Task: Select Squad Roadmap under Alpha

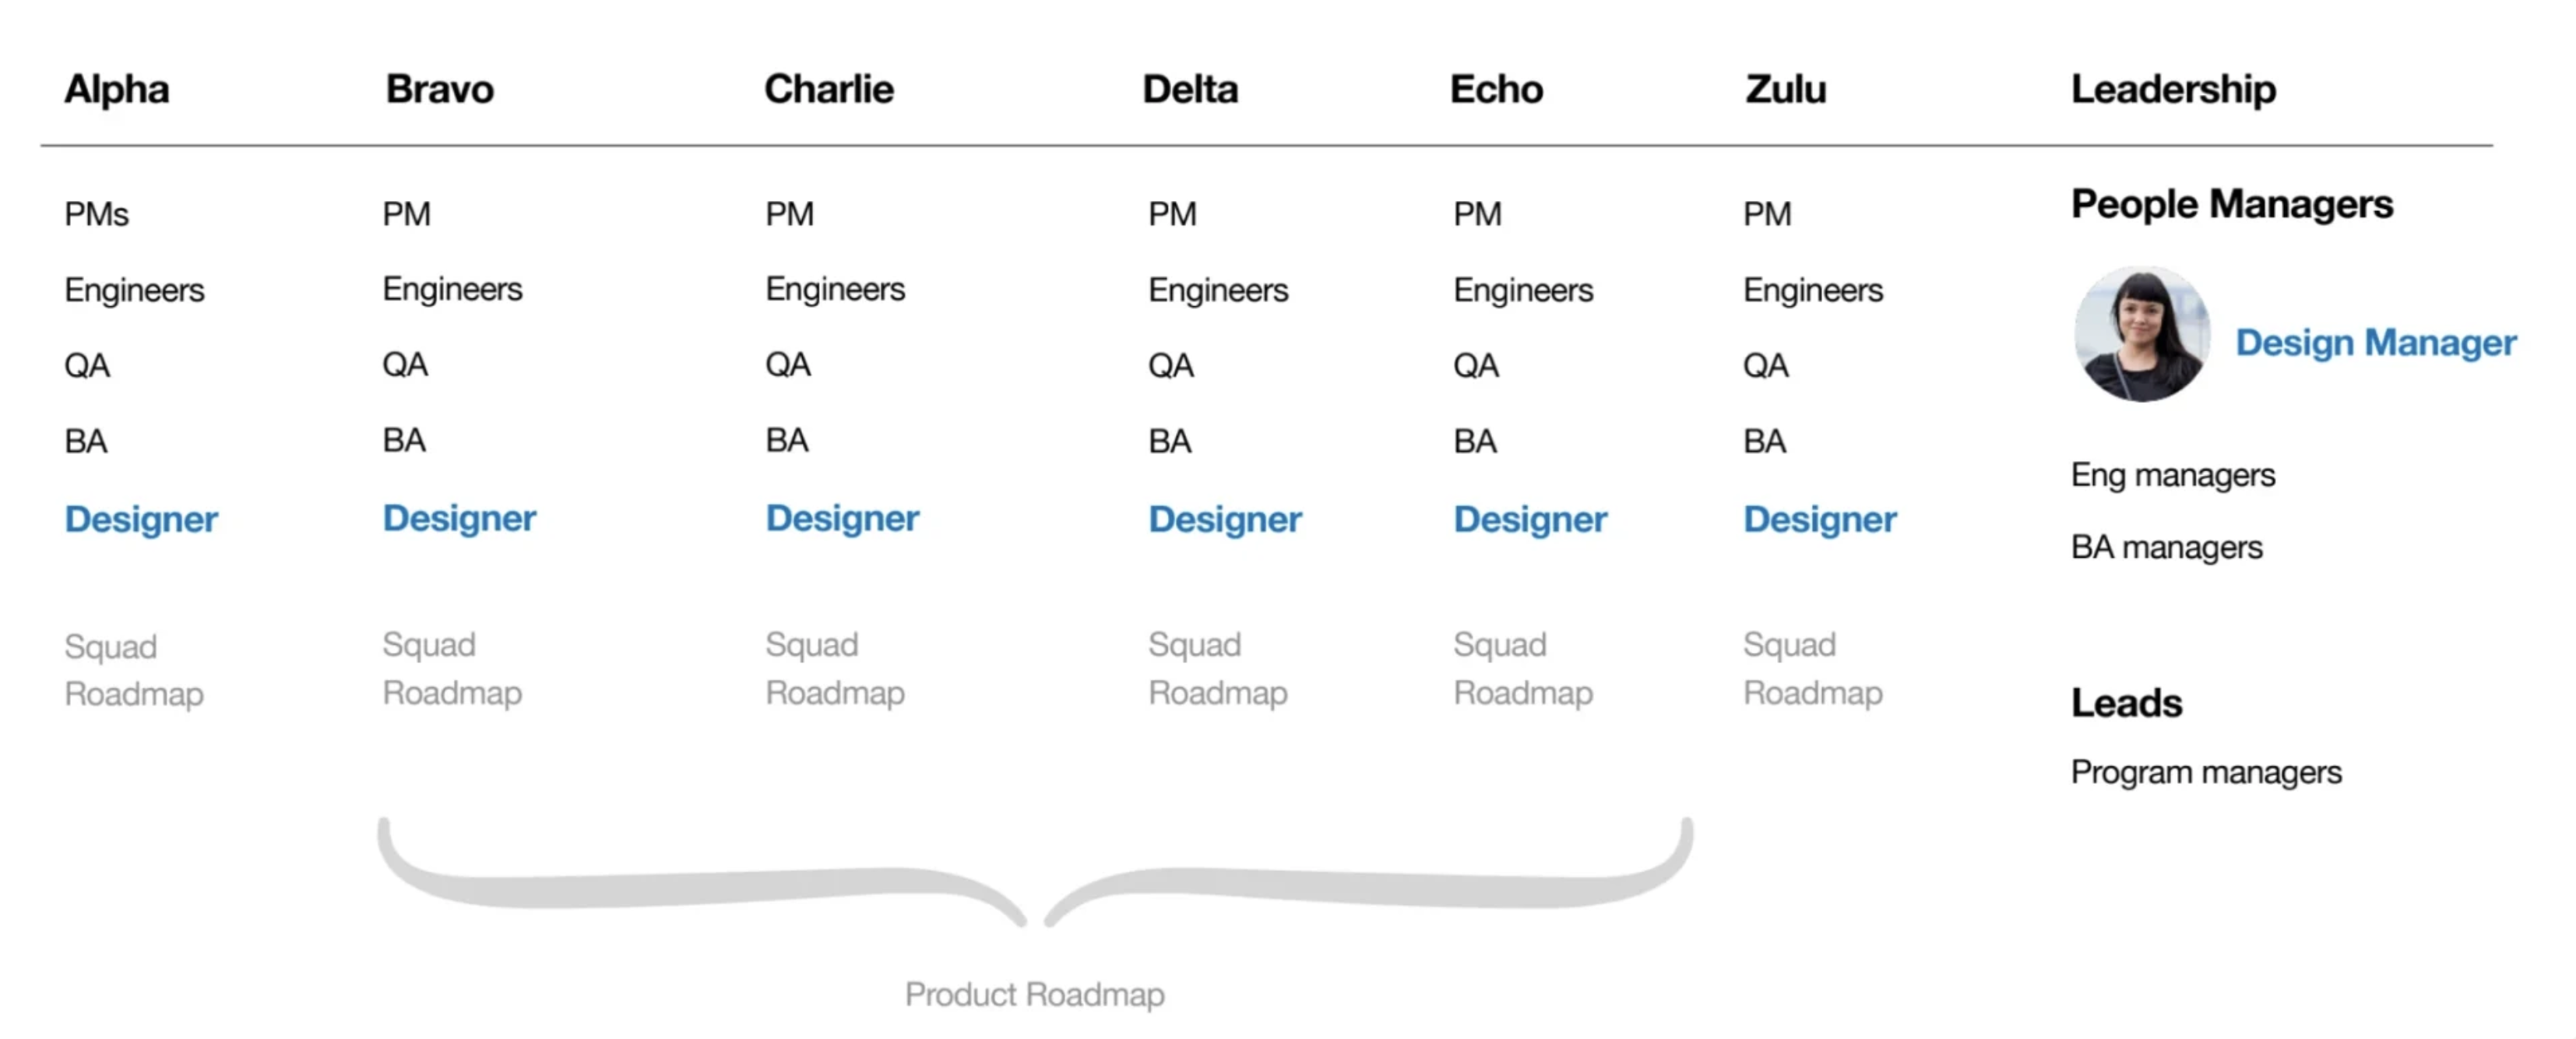Action: pos(134,670)
